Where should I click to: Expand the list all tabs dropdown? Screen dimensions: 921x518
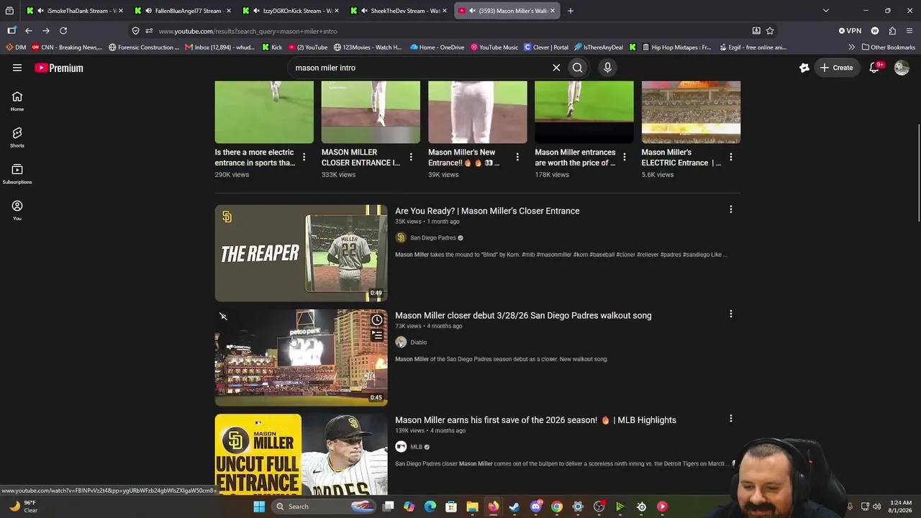pyautogui.click(x=826, y=11)
